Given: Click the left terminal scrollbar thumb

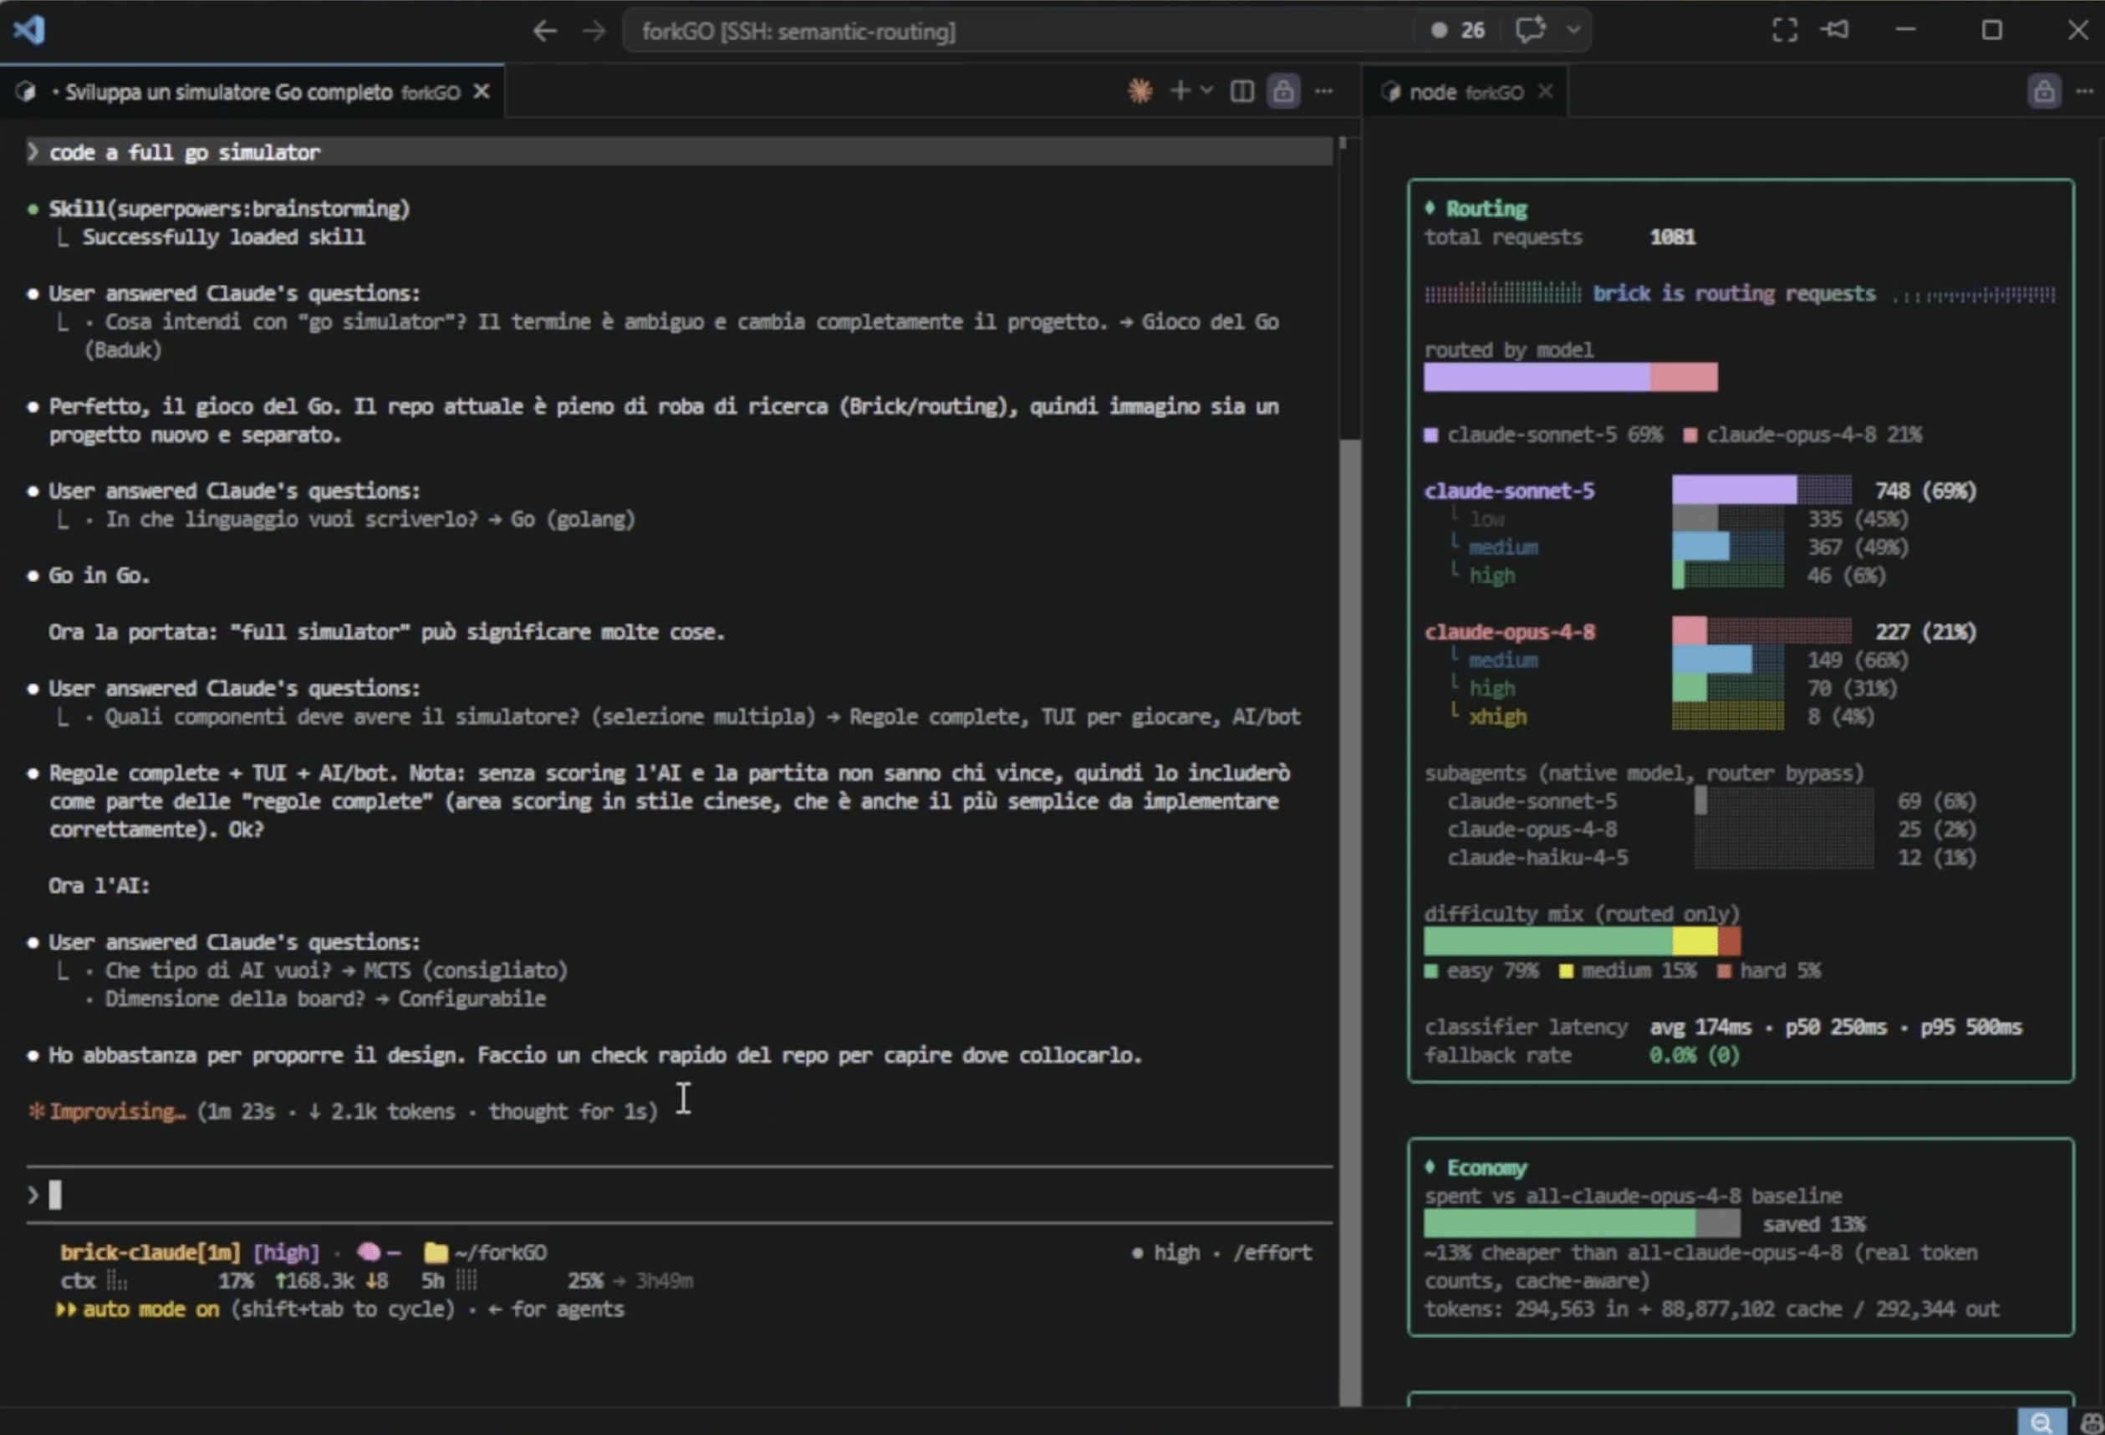Looking at the screenshot, I should [x=1349, y=922].
